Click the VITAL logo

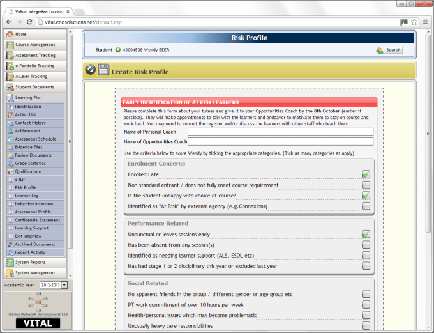(38, 323)
